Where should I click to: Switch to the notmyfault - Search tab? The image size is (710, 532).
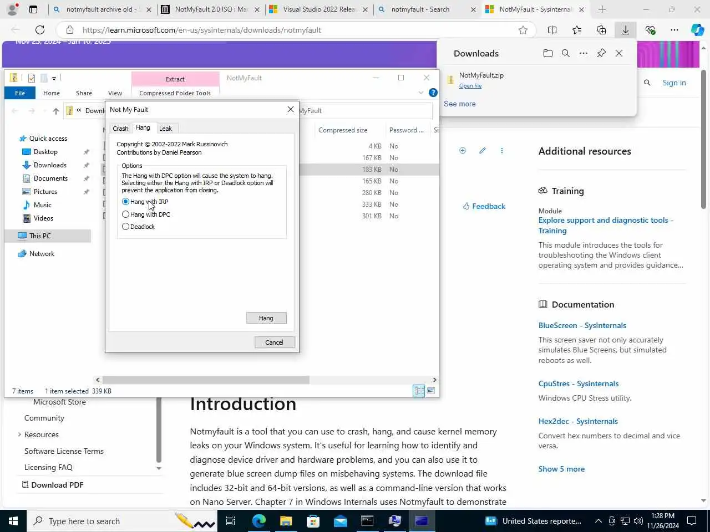425,9
